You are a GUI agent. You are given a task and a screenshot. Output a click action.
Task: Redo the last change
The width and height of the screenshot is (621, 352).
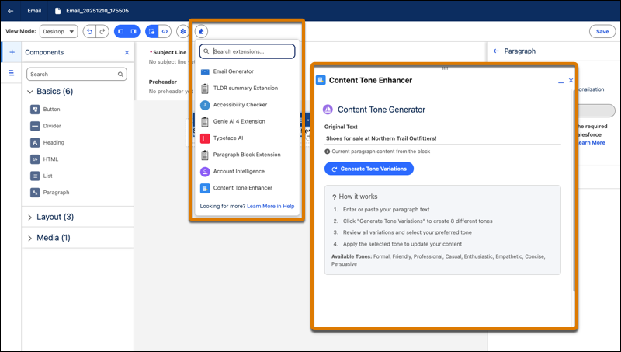pyautogui.click(x=102, y=31)
